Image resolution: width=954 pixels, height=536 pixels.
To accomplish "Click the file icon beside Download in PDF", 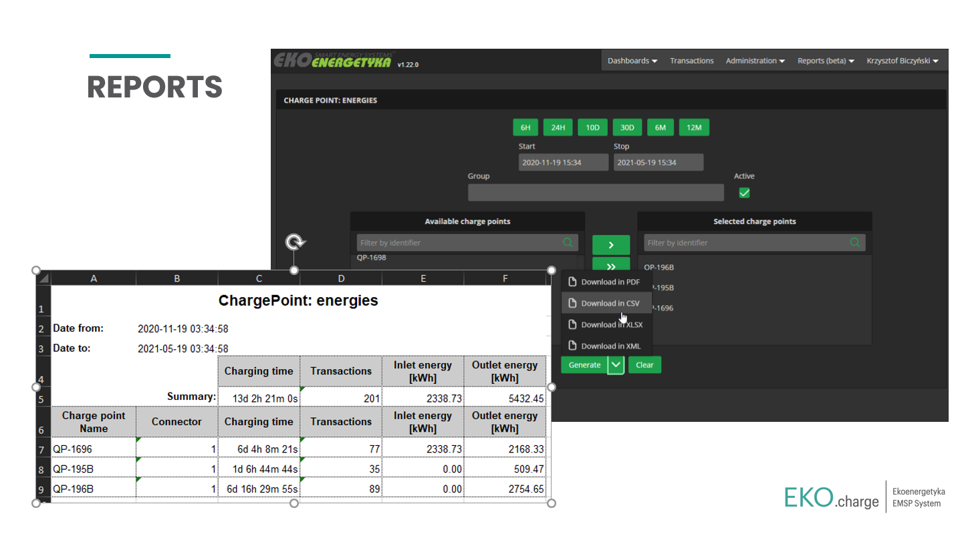I will [572, 282].
